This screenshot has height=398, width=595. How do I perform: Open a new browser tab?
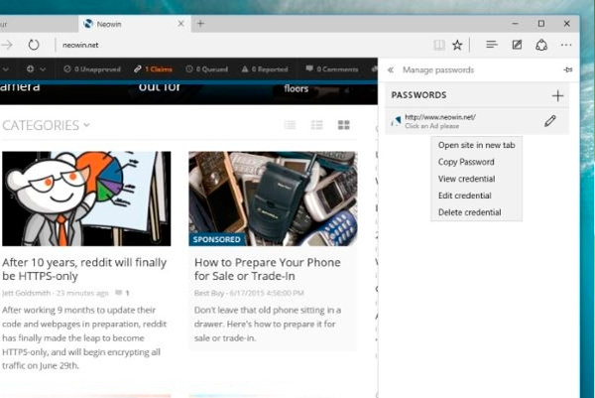200,23
